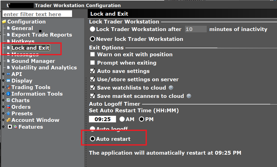Click help icon beside Save watchlists to cloud
Image resolution: width=277 pixels, height=167 pixels.
pos(171,88)
